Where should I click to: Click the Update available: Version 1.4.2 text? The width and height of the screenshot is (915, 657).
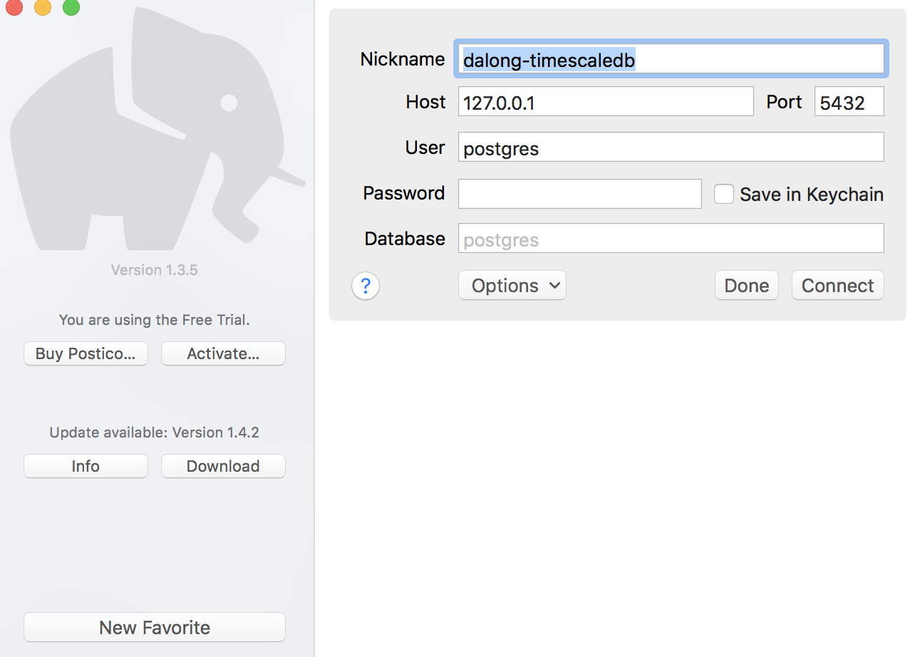pyautogui.click(x=155, y=433)
